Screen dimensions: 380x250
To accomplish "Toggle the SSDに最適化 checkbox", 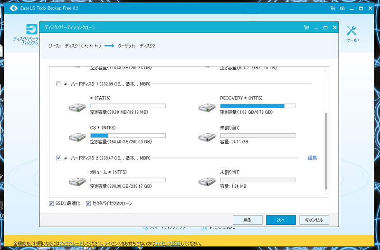I will [x=51, y=204].
